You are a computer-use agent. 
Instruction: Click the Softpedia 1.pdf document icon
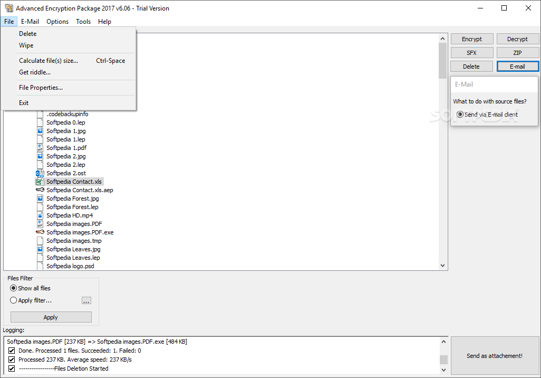40,148
